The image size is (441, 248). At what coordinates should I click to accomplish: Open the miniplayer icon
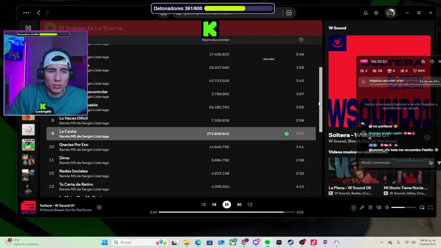pos(422,207)
